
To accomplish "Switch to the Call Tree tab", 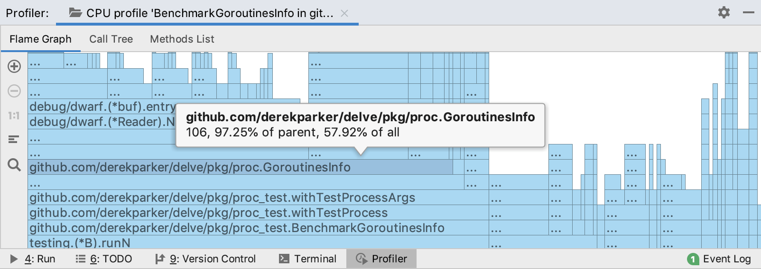I will pos(111,39).
